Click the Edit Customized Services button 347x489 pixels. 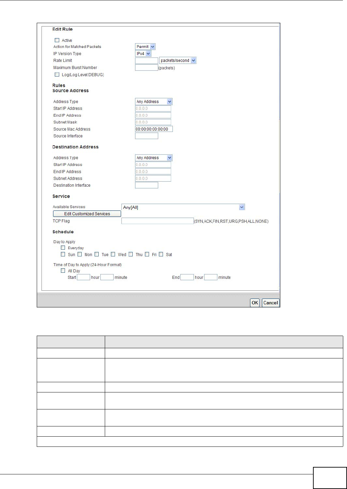point(87,214)
